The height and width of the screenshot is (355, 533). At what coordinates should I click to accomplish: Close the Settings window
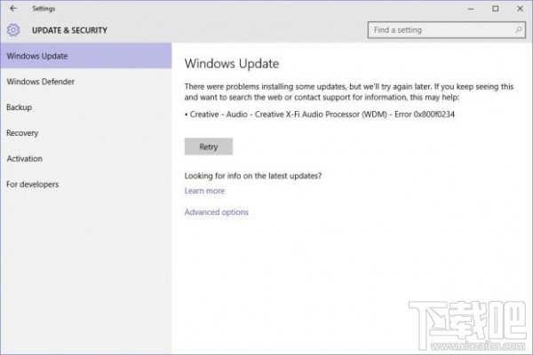coord(520,9)
